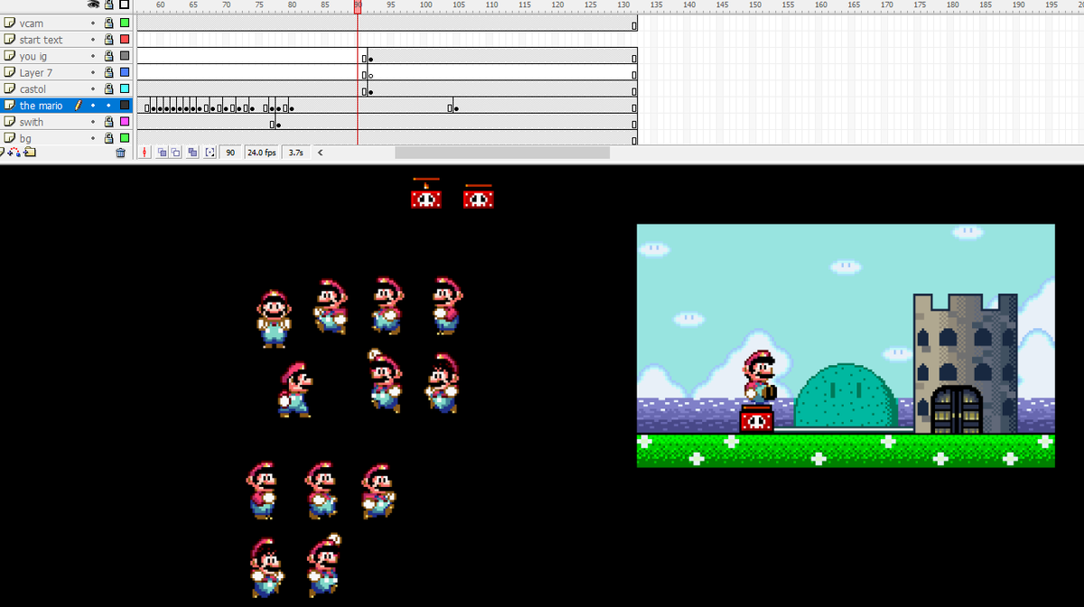Toggle visibility dot of start text layer
Image resolution: width=1084 pixels, height=607 pixels.
[x=93, y=40]
